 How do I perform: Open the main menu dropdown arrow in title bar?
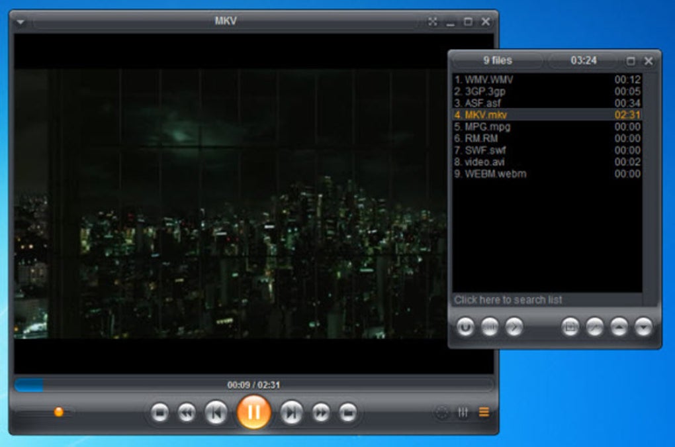coord(21,22)
